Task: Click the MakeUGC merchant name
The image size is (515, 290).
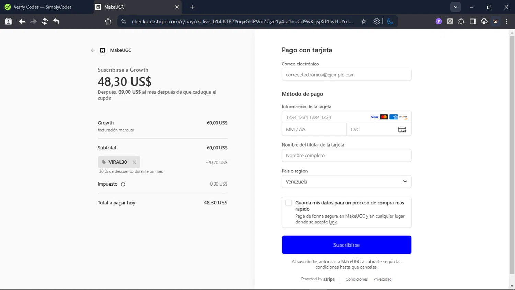Action: coord(121,50)
